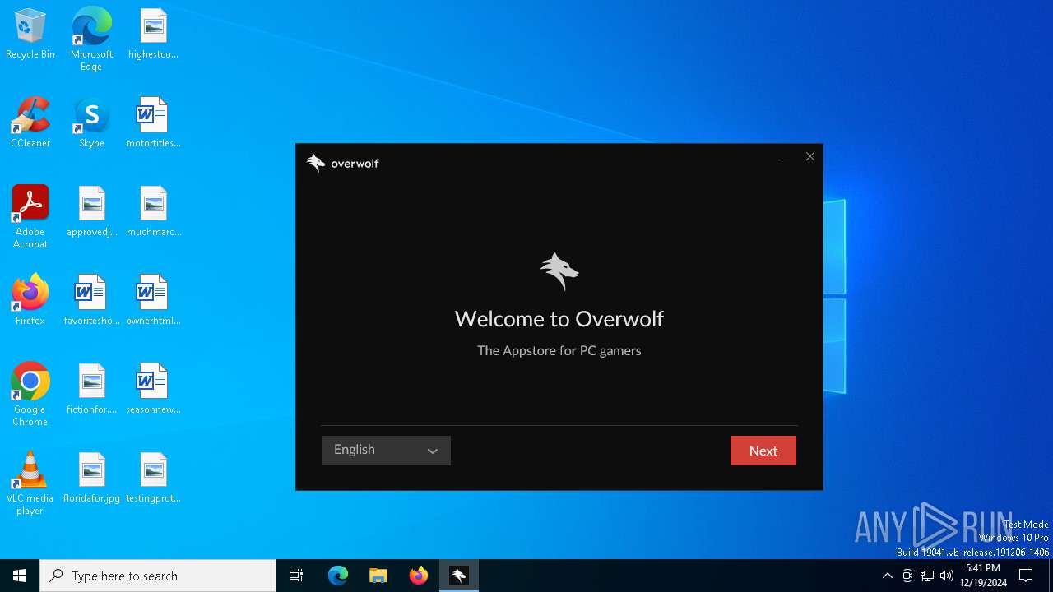Image resolution: width=1053 pixels, height=592 pixels.
Task: Launch Microsoft Edge from the taskbar
Action: pos(338,576)
